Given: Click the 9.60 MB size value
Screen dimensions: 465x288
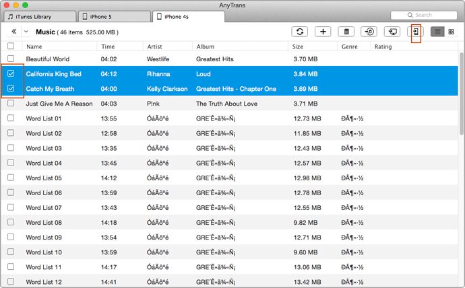Looking at the screenshot, I should 305,252.
